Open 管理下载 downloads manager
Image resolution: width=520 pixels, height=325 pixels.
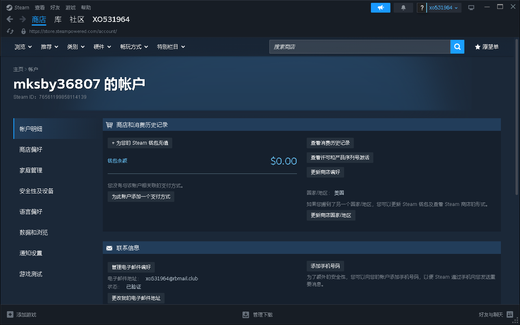click(258, 314)
